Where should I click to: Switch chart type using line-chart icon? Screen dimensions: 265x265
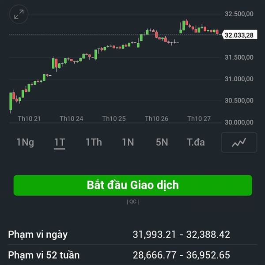point(239,143)
